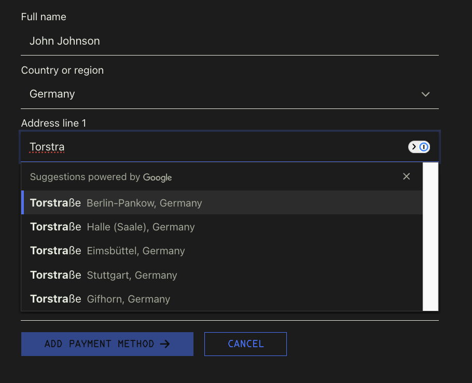Click the white scrollbar beside the suggestions
The image size is (472, 383).
tap(431, 236)
